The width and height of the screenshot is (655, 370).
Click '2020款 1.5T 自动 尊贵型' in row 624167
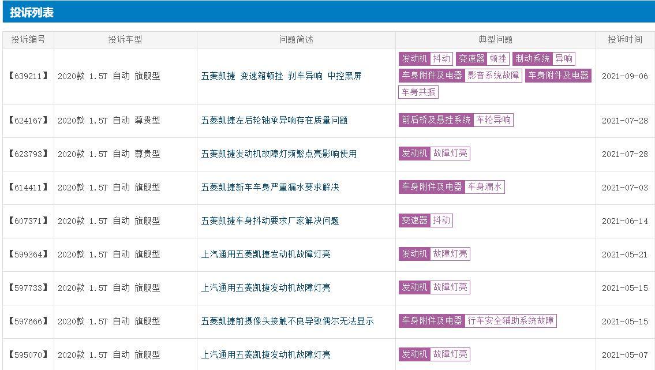tap(108, 120)
